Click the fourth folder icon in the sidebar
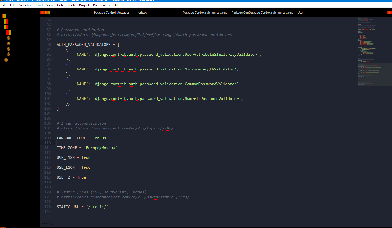 coord(8,32)
